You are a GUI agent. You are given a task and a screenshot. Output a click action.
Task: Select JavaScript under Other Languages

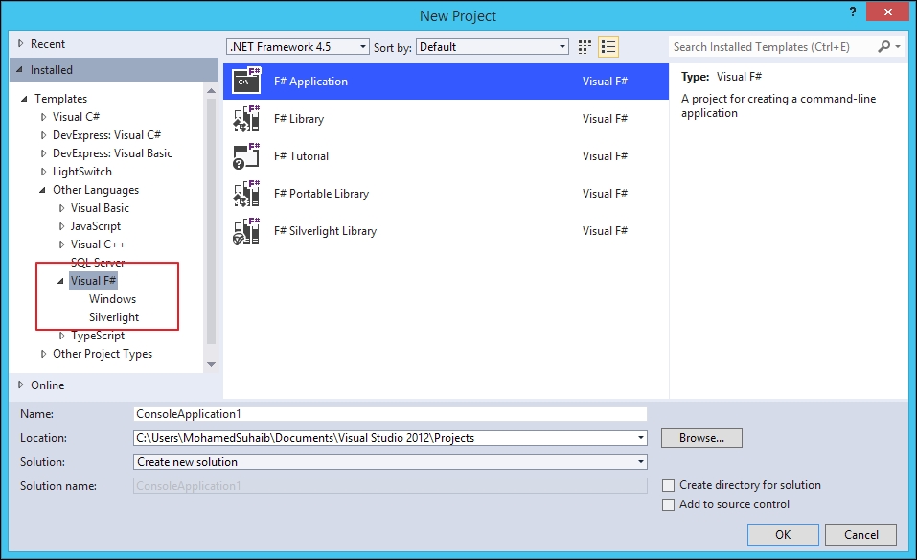[x=95, y=226]
